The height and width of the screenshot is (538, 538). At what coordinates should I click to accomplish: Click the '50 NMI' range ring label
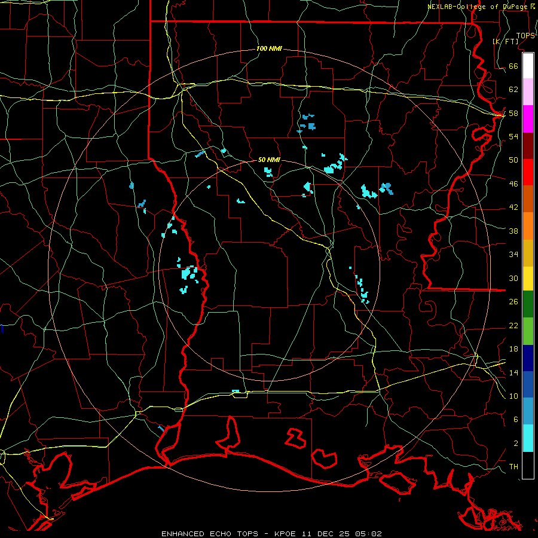click(269, 160)
